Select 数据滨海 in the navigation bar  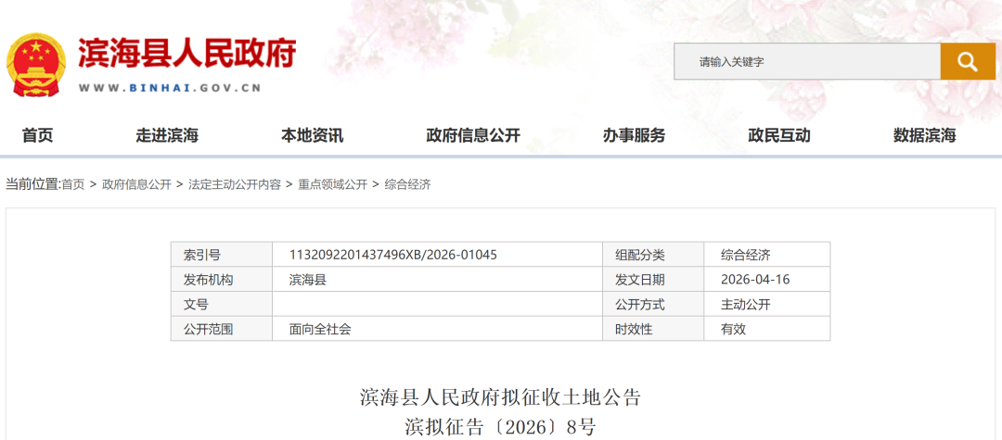coord(924,135)
